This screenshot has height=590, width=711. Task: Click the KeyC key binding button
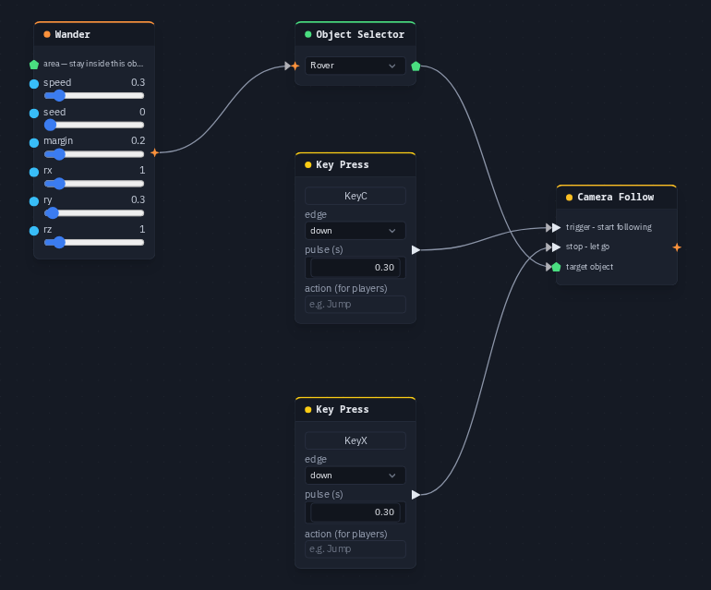tap(355, 196)
